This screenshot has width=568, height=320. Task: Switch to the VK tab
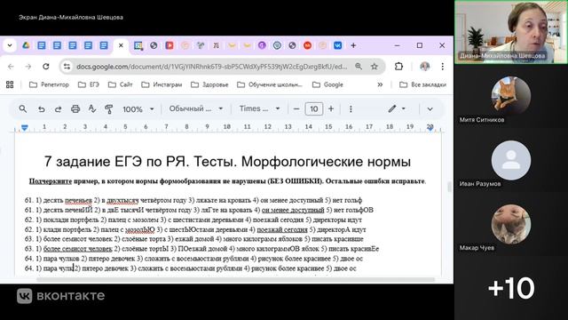pos(337,45)
